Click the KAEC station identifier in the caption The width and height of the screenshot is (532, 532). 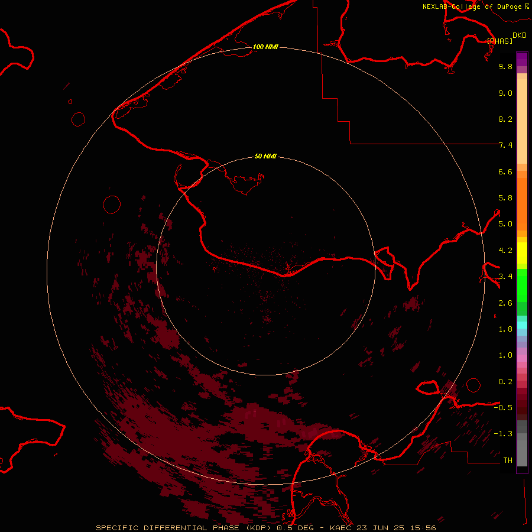tap(341, 528)
